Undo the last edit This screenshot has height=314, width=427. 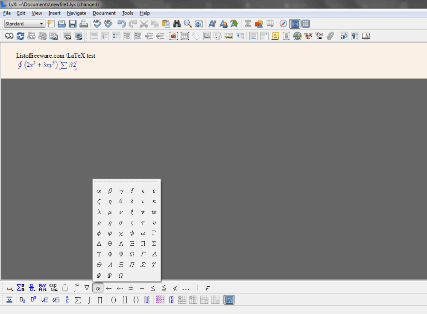[x=121, y=24]
